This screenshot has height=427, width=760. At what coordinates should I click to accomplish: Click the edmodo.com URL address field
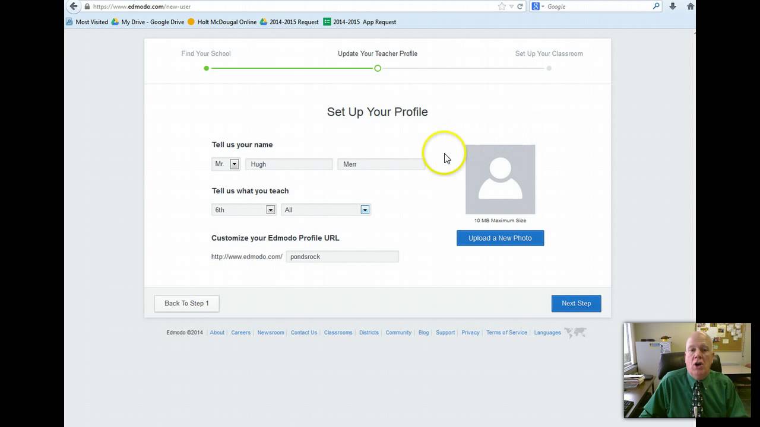[291, 7]
